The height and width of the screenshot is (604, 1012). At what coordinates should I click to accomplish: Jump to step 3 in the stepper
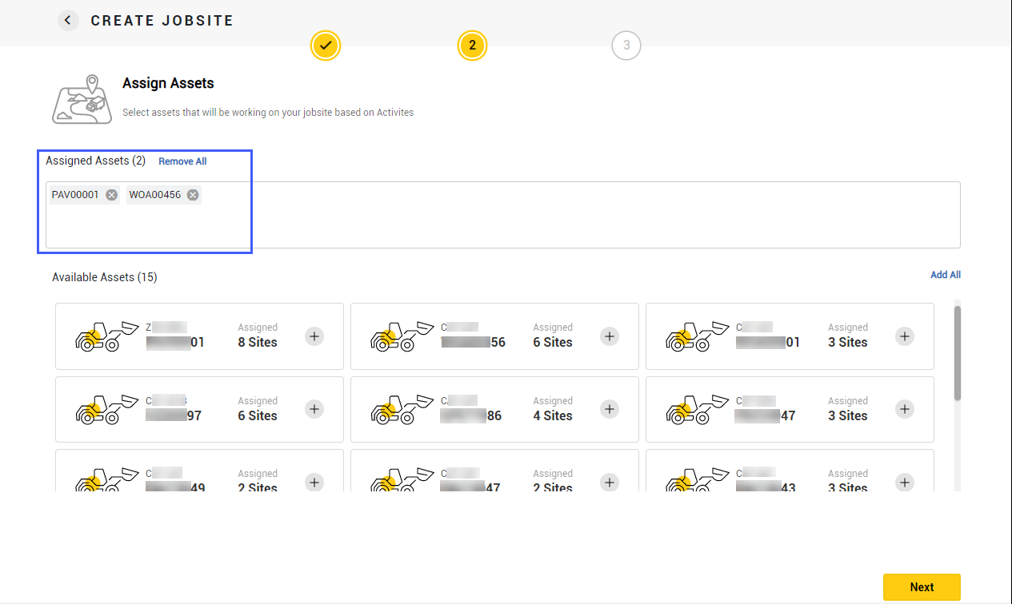click(626, 46)
